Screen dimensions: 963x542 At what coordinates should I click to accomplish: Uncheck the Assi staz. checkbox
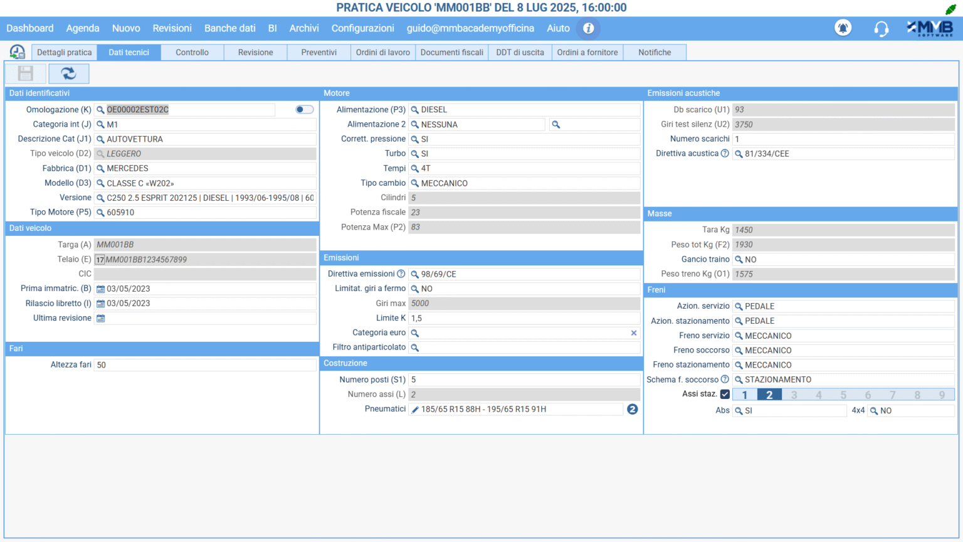coord(725,395)
